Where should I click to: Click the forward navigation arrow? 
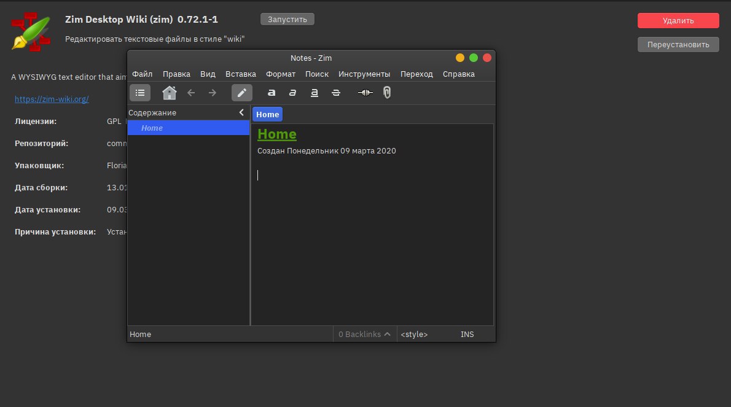[x=213, y=93]
